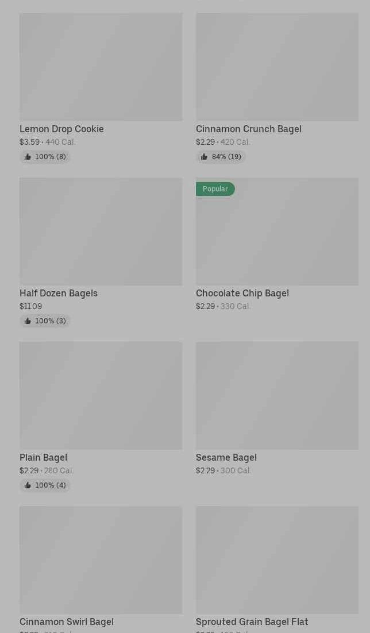Click the Lemon Drop Cookie title
The width and height of the screenshot is (370, 633).
tap(61, 129)
